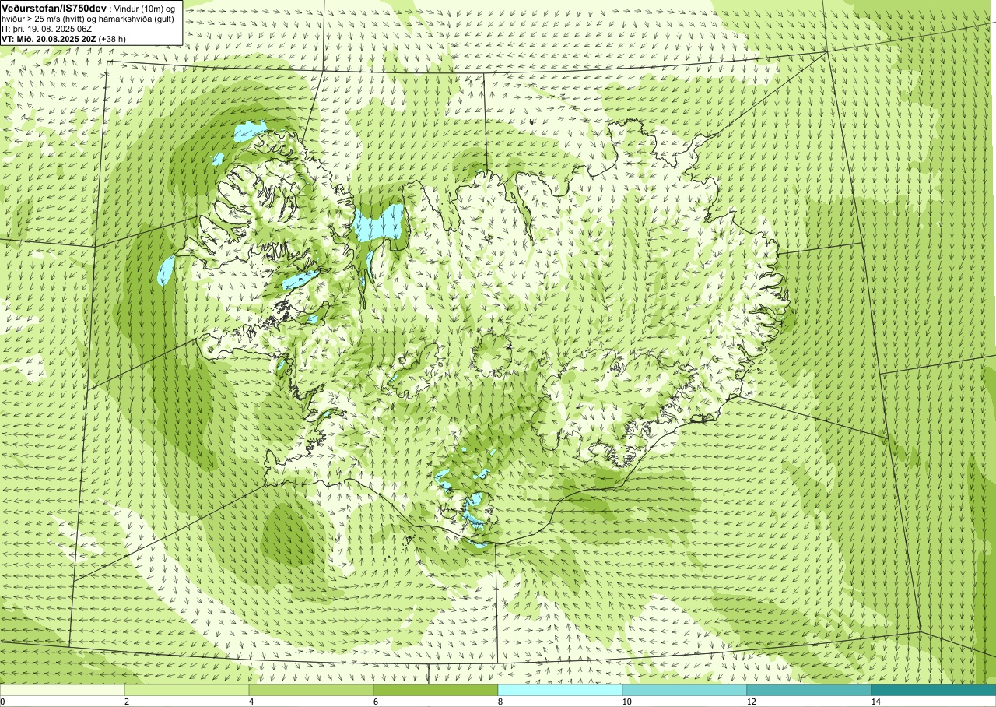
Task: Click the 'IT: þri. 19. 08. 2025 06Z' line
Action: pyautogui.click(x=47, y=29)
